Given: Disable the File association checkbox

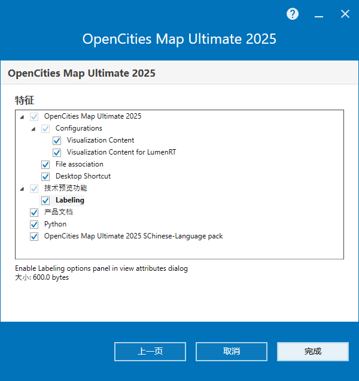Looking at the screenshot, I should pos(45,165).
